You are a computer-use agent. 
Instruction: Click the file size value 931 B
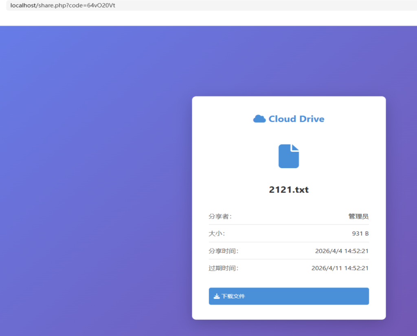[360, 233]
